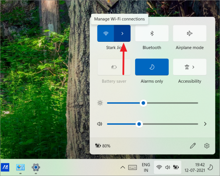Toggle Wi-Fi on or off
The width and height of the screenshot is (220, 176).
coord(106,33)
